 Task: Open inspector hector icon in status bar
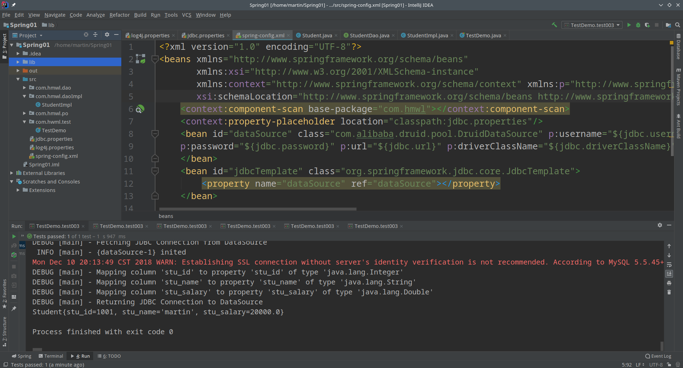678,364
